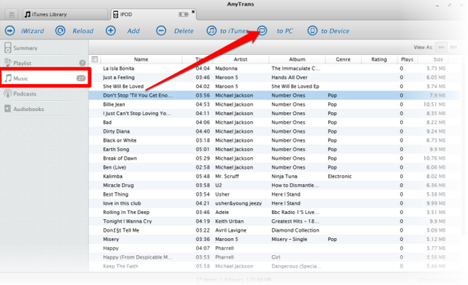The image size is (468, 285).
Task: Toggle the select-all checkbox in the header
Action: coord(94,59)
